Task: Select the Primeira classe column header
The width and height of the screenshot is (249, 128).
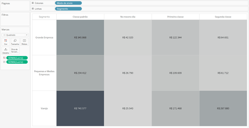Action: (176, 17)
